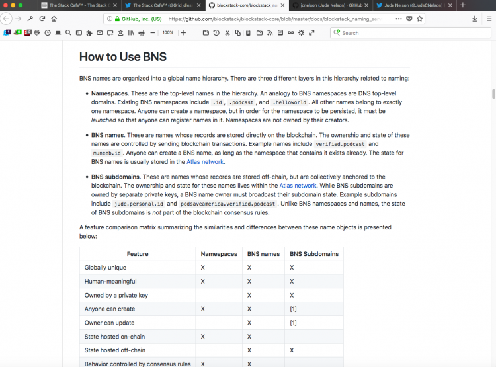Go back to the previous page

pyautogui.click(x=6, y=19)
